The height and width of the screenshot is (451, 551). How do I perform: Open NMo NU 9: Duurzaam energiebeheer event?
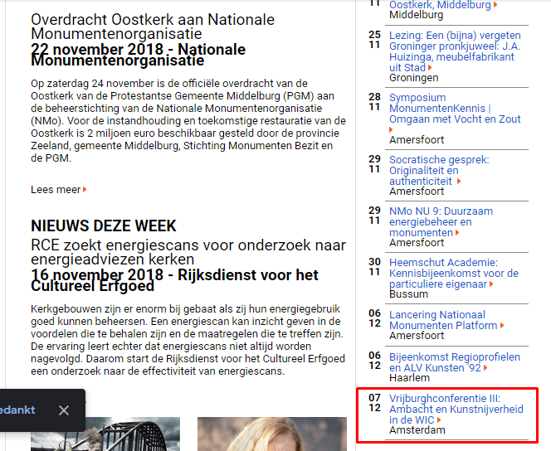pyautogui.click(x=441, y=221)
